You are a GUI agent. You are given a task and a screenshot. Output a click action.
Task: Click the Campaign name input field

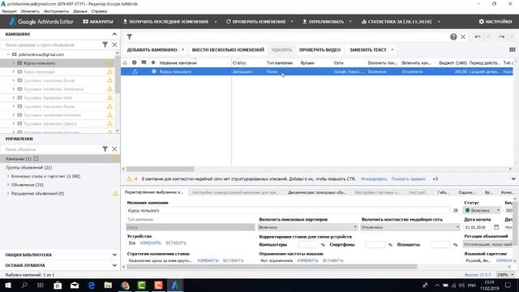pos(288,211)
